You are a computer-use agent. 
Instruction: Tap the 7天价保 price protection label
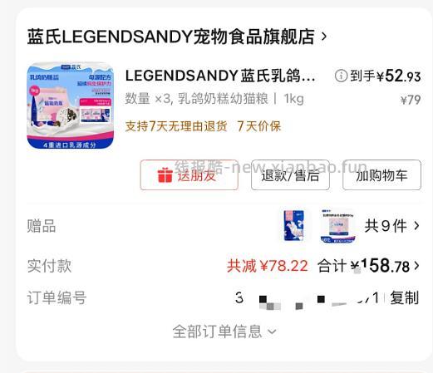tap(259, 126)
